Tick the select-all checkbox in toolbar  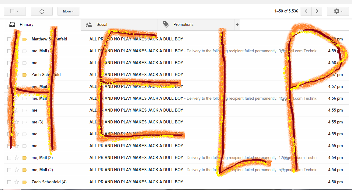(x=12, y=11)
